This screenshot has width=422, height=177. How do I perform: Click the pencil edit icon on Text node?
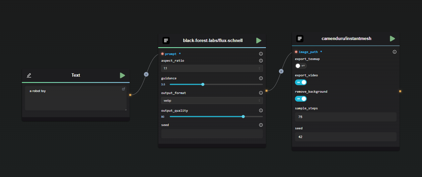pyautogui.click(x=29, y=75)
